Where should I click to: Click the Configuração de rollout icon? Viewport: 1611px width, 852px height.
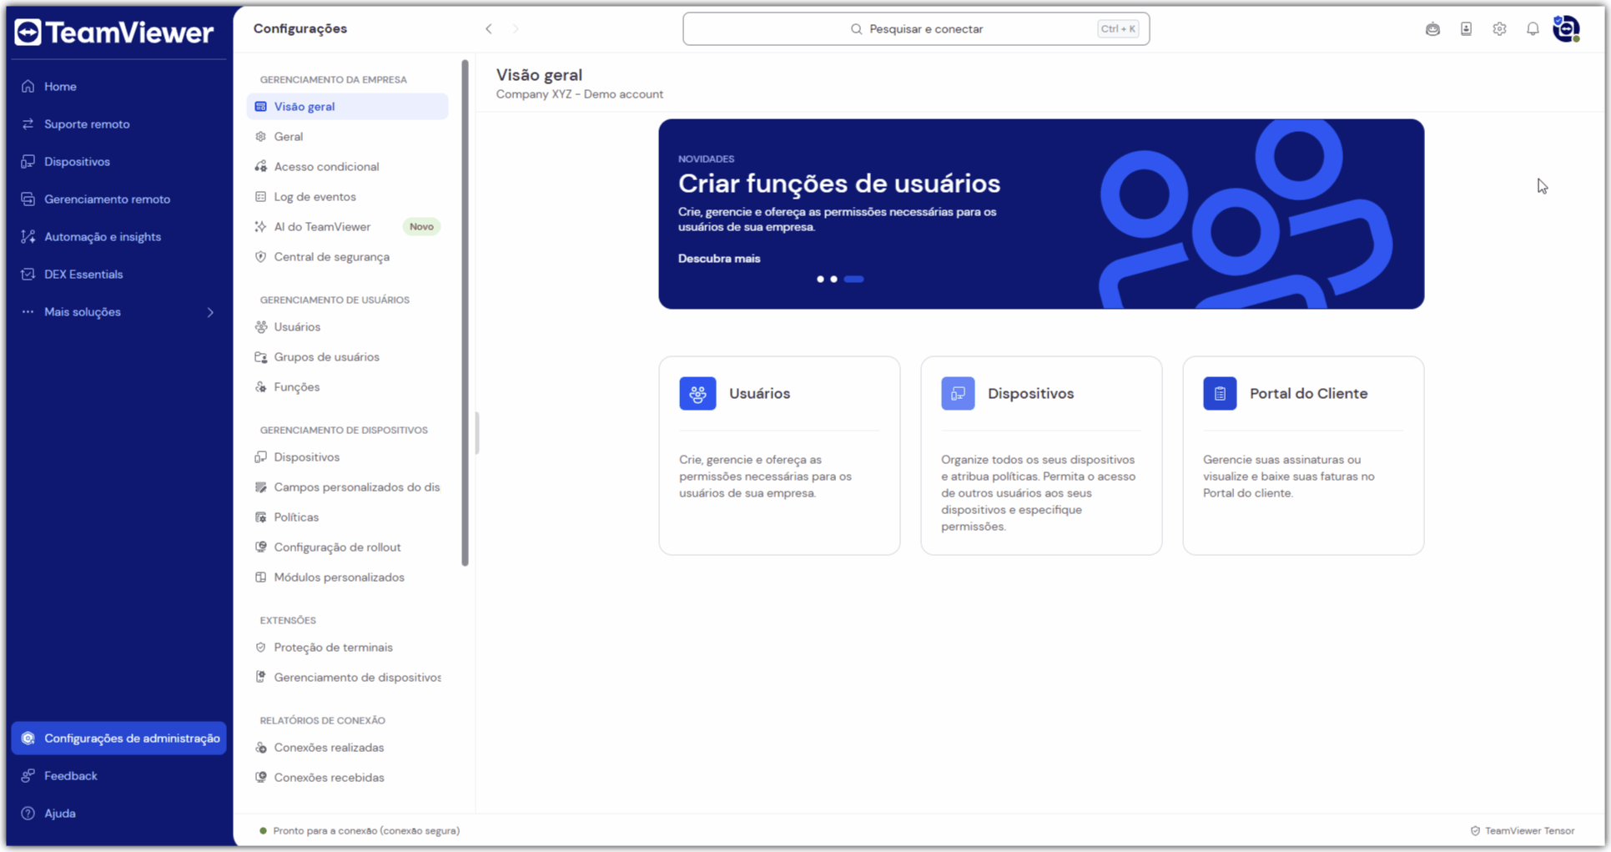click(x=261, y=547)
